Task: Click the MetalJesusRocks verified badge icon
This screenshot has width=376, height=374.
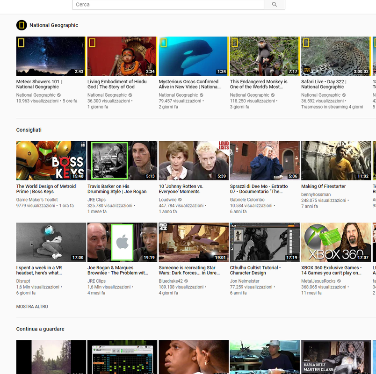Action: click(339, 281)
